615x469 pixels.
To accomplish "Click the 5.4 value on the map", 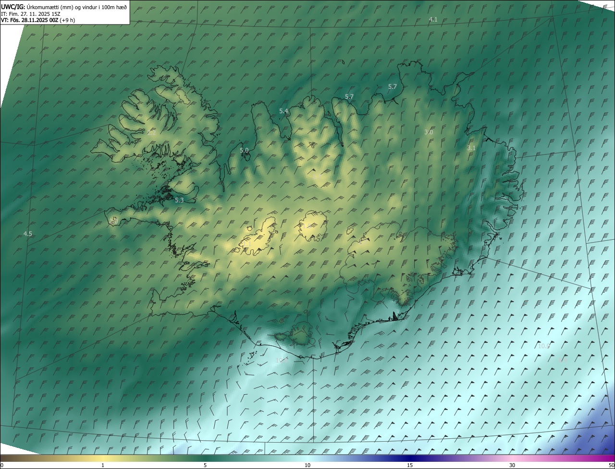I will point(283,111).
